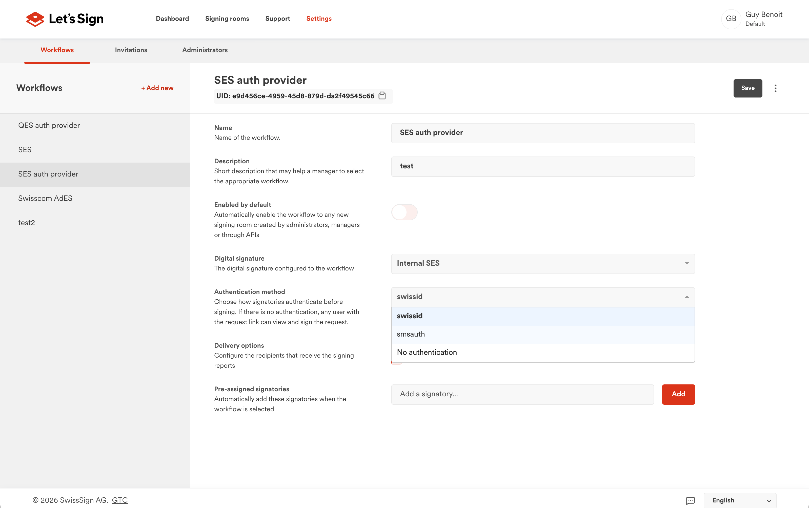Select the test2 workflow
Viewport: 809px width, 508px height.
(x=95, y=223)
